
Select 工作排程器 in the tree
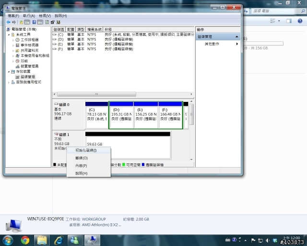(x=30, y=40)
